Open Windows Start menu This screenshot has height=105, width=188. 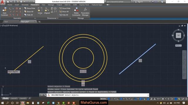2,103
